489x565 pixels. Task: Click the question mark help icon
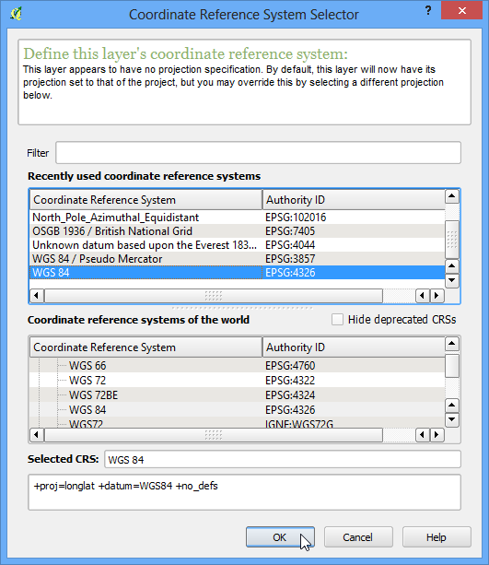click(428, 10)
